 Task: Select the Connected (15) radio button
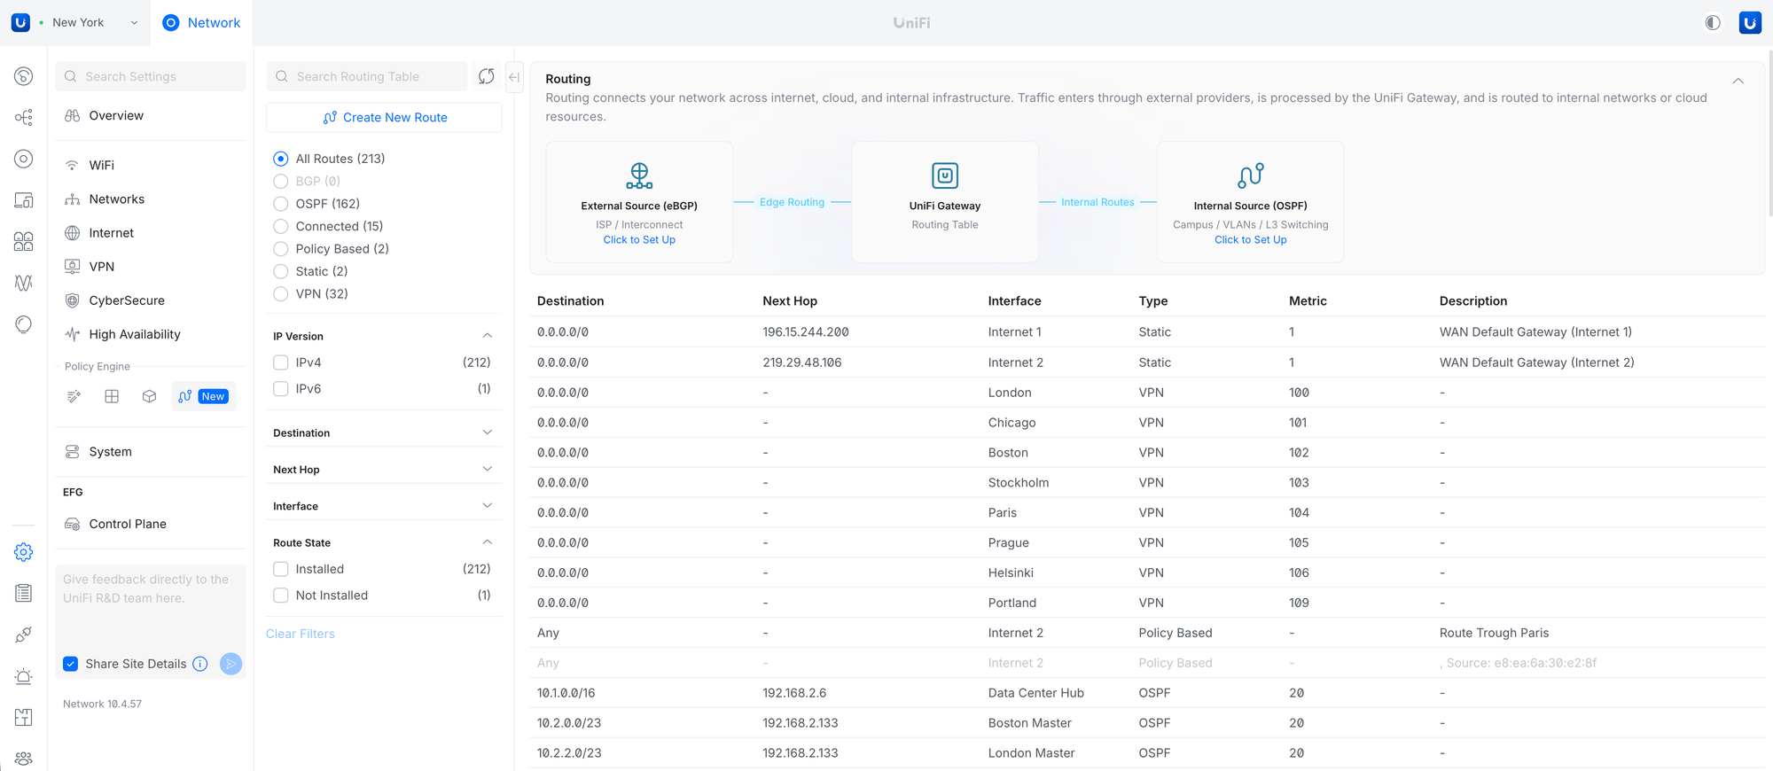point(281,226)
